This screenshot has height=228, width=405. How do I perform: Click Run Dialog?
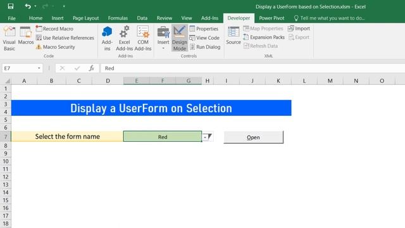tap(205, 47)
